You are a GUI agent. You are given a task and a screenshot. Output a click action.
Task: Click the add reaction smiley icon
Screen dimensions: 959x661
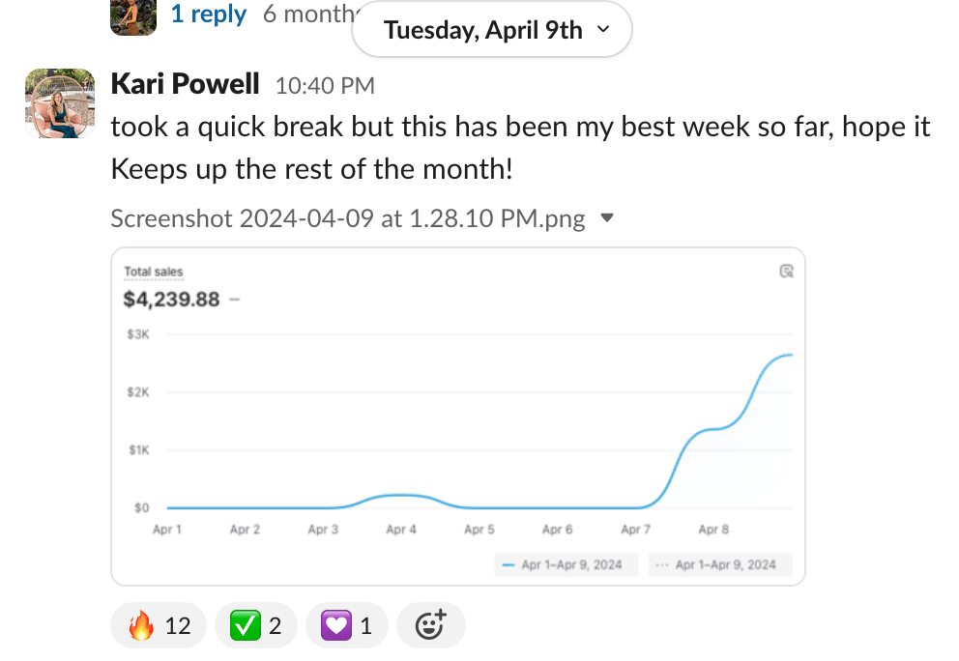(x=430, y=625)
